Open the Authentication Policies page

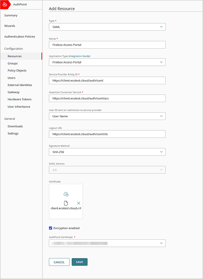pyautogui.click(x=20, y=36)
